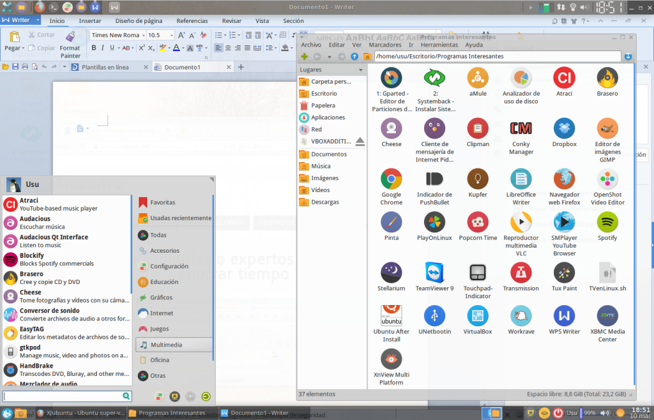Viewport: 654px width, 420px height.
Task: Open Stellarium icon
Action: (392, 273)
